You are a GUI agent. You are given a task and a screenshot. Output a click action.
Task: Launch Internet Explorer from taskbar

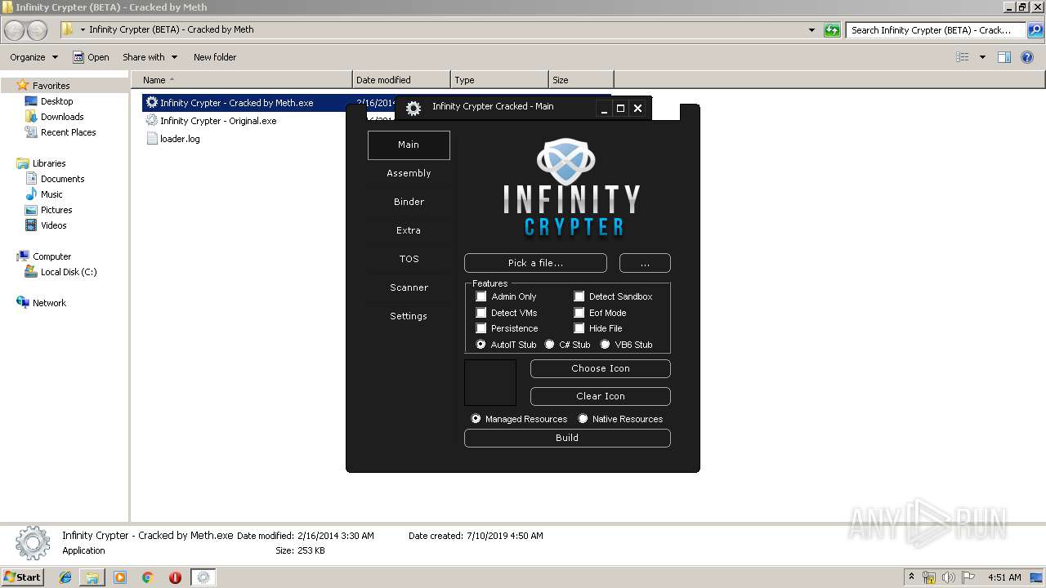tap(65, 577)
